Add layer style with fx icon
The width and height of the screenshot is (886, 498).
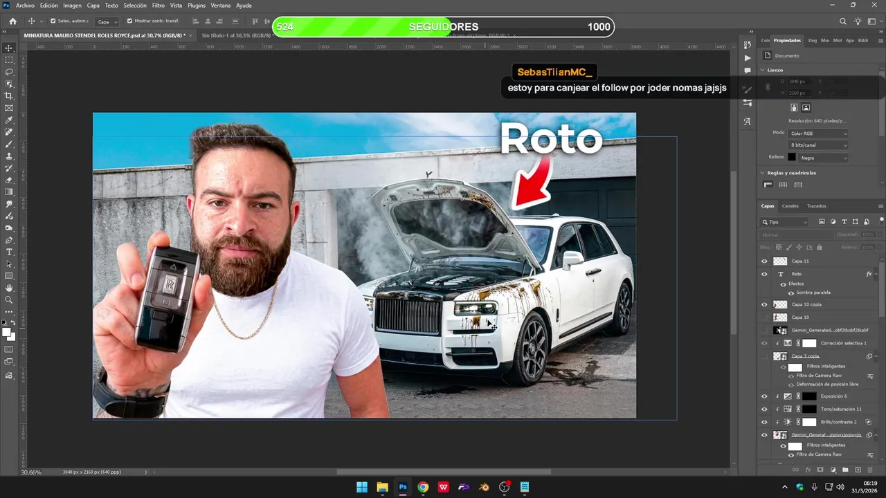click(808, 470)
